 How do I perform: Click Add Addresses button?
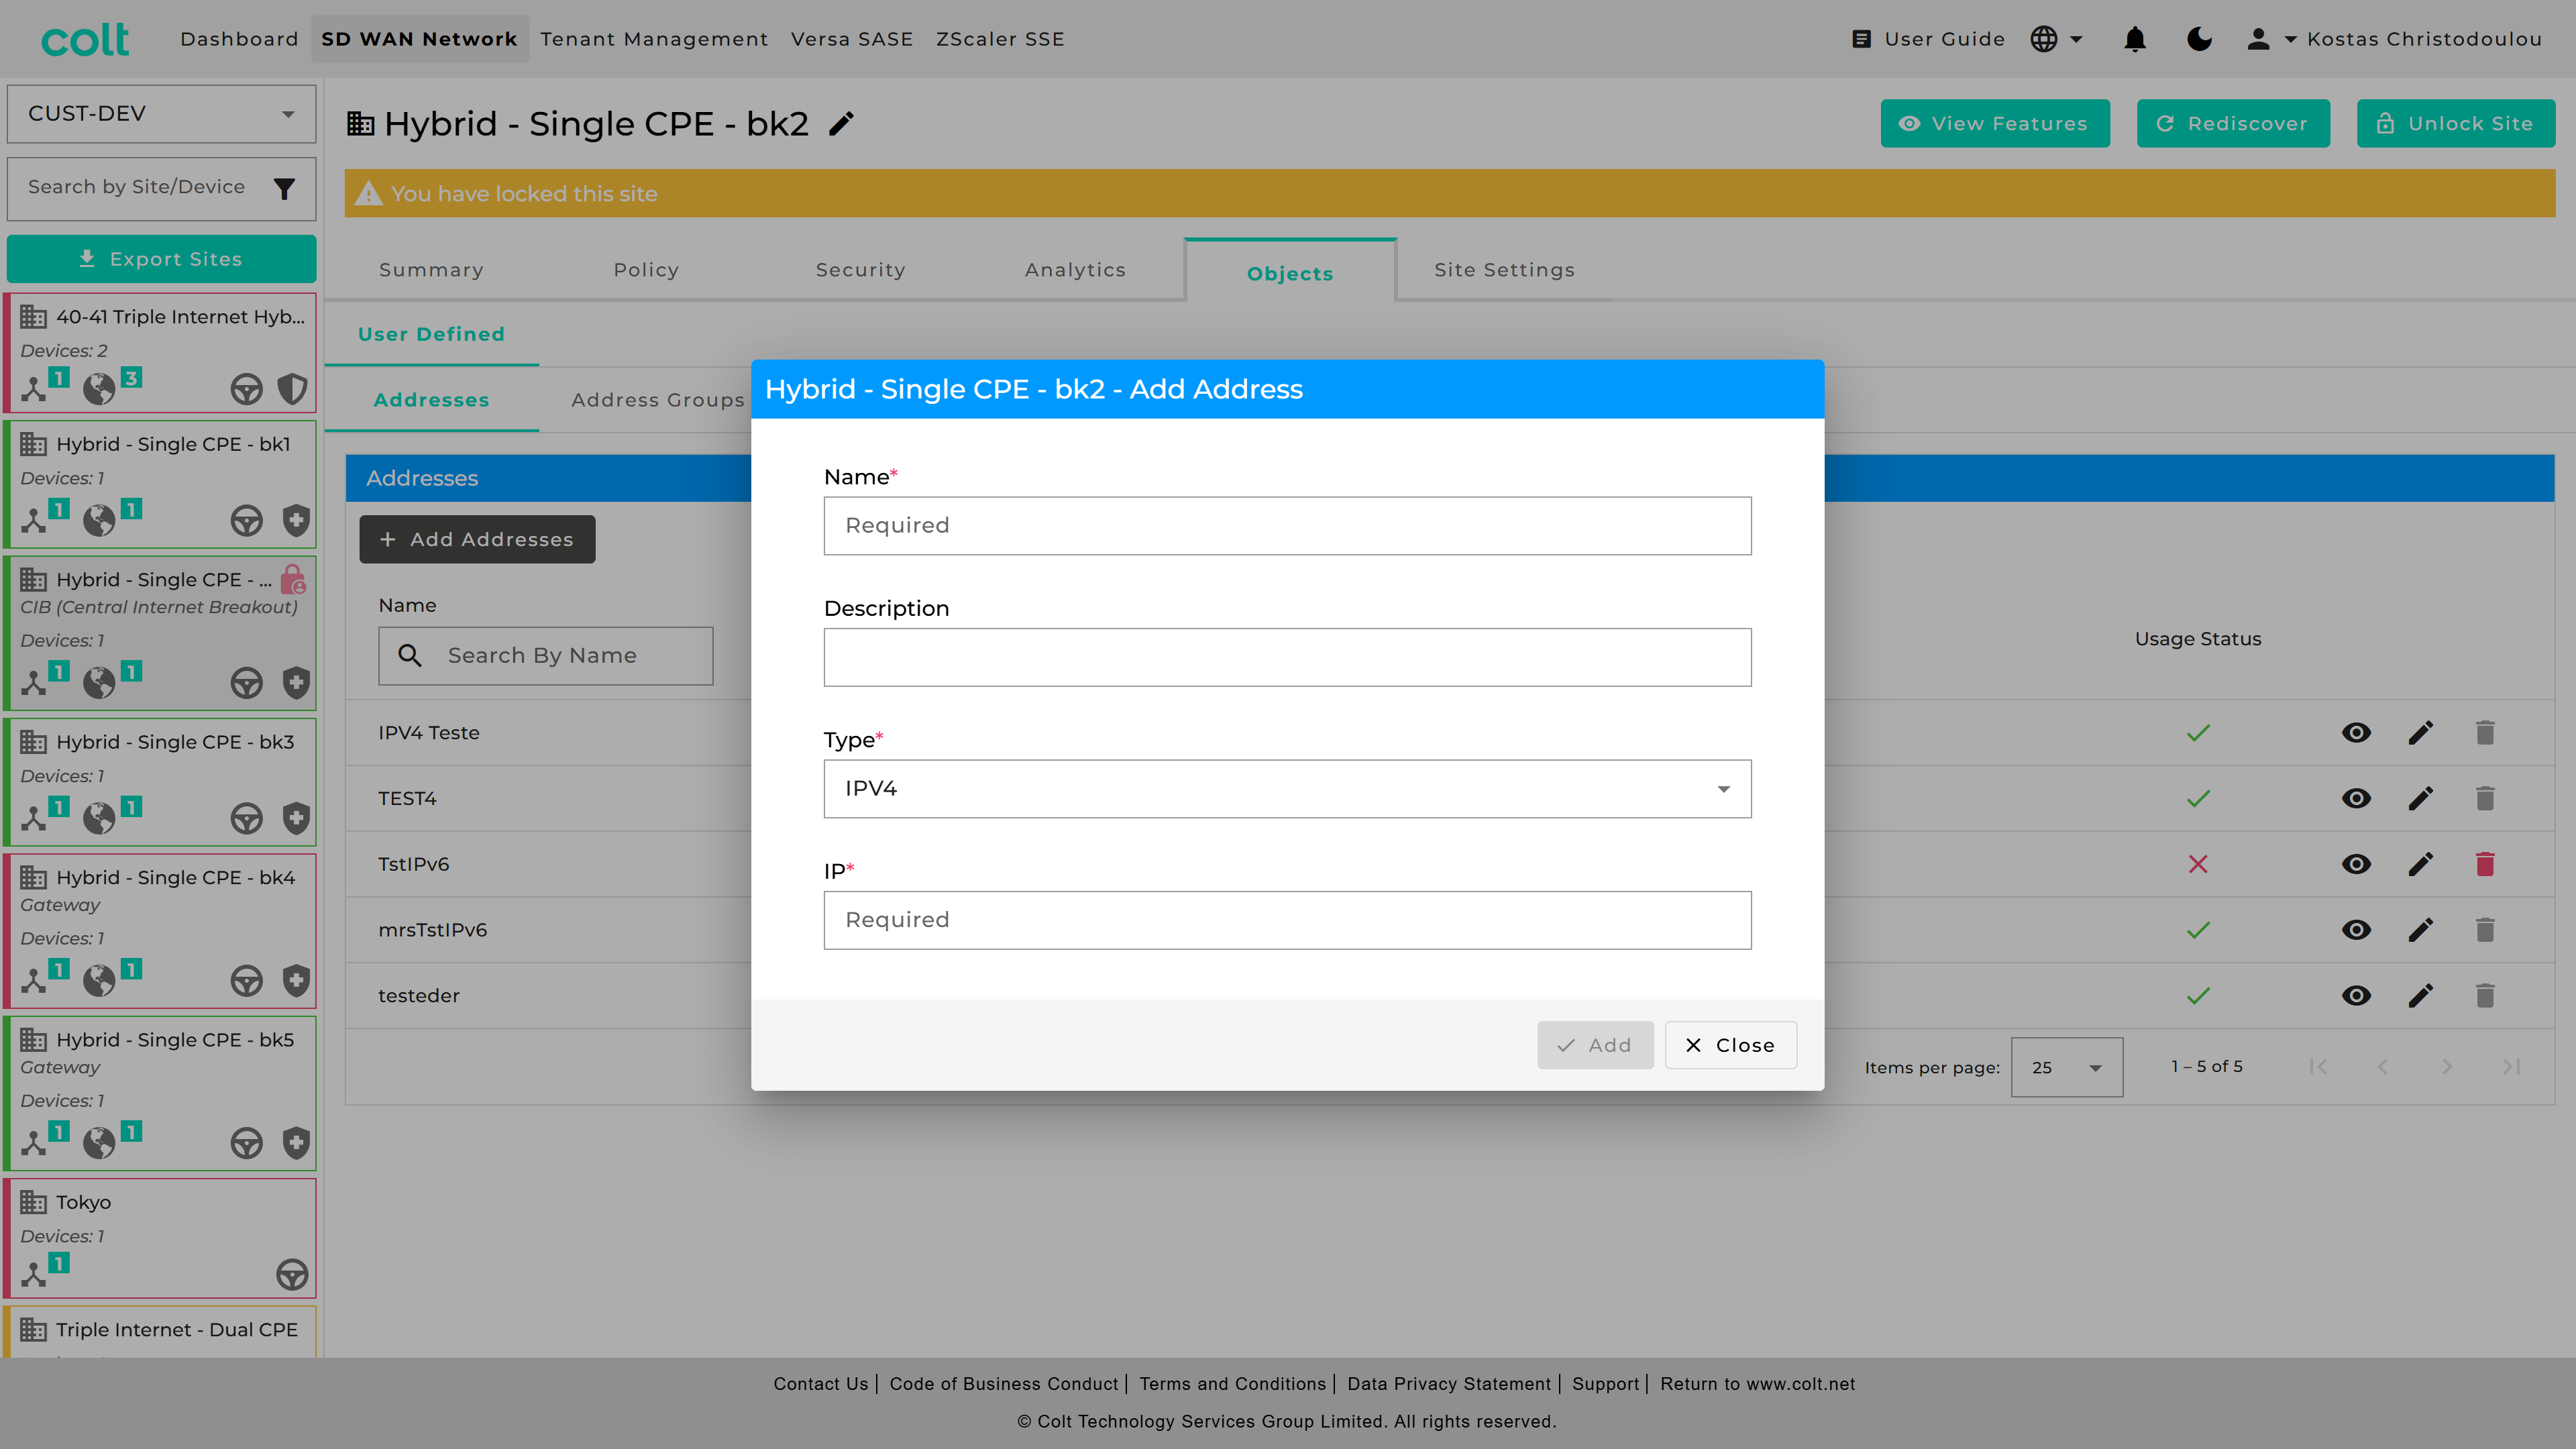pos(477,539)
